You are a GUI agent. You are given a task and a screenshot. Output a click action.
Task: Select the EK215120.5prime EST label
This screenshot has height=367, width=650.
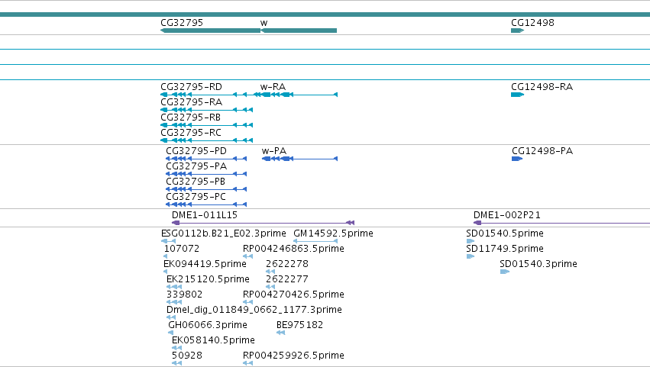click(x=208, y=279)
